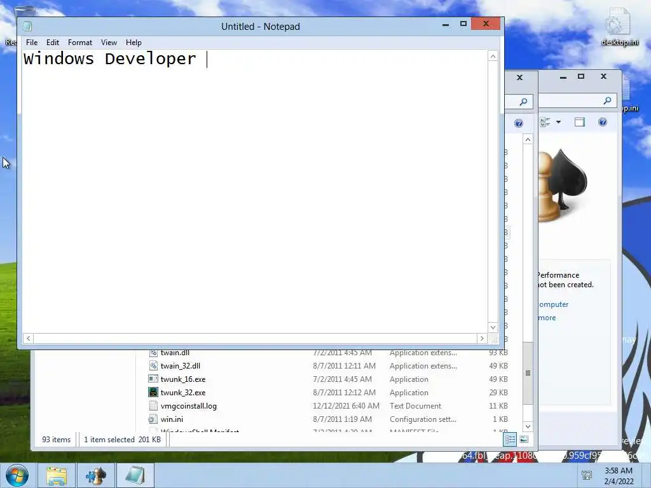The image size is (651, 488).
Task: Click the win.ini settings file icon
Action: pos(153,419)
